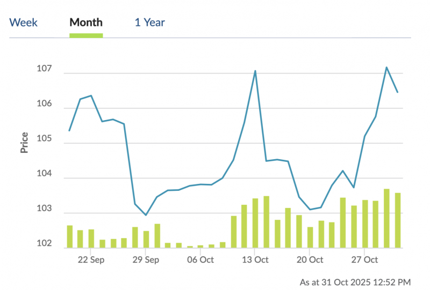Click the volume bar above the 13 Oct label
Viewport: 430px width, 290px height.
255,223
